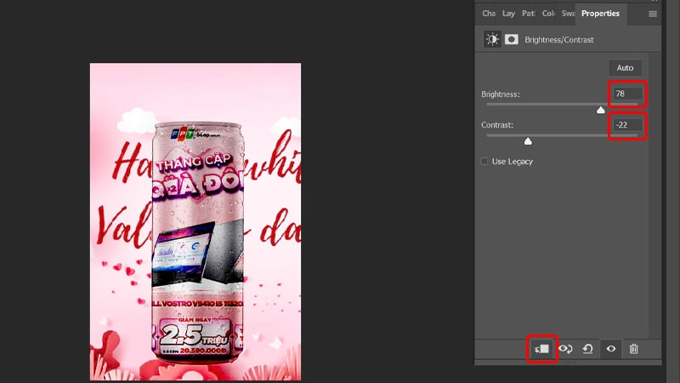Switch to the Paths tab

pos(528,14)
